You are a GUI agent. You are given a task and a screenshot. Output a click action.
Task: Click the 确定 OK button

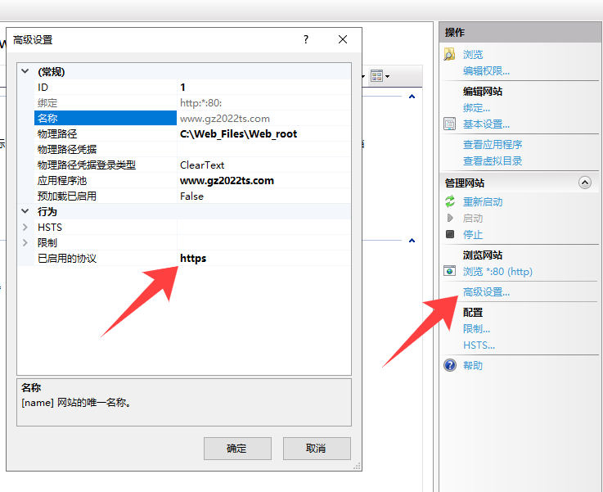coord(237,448)
